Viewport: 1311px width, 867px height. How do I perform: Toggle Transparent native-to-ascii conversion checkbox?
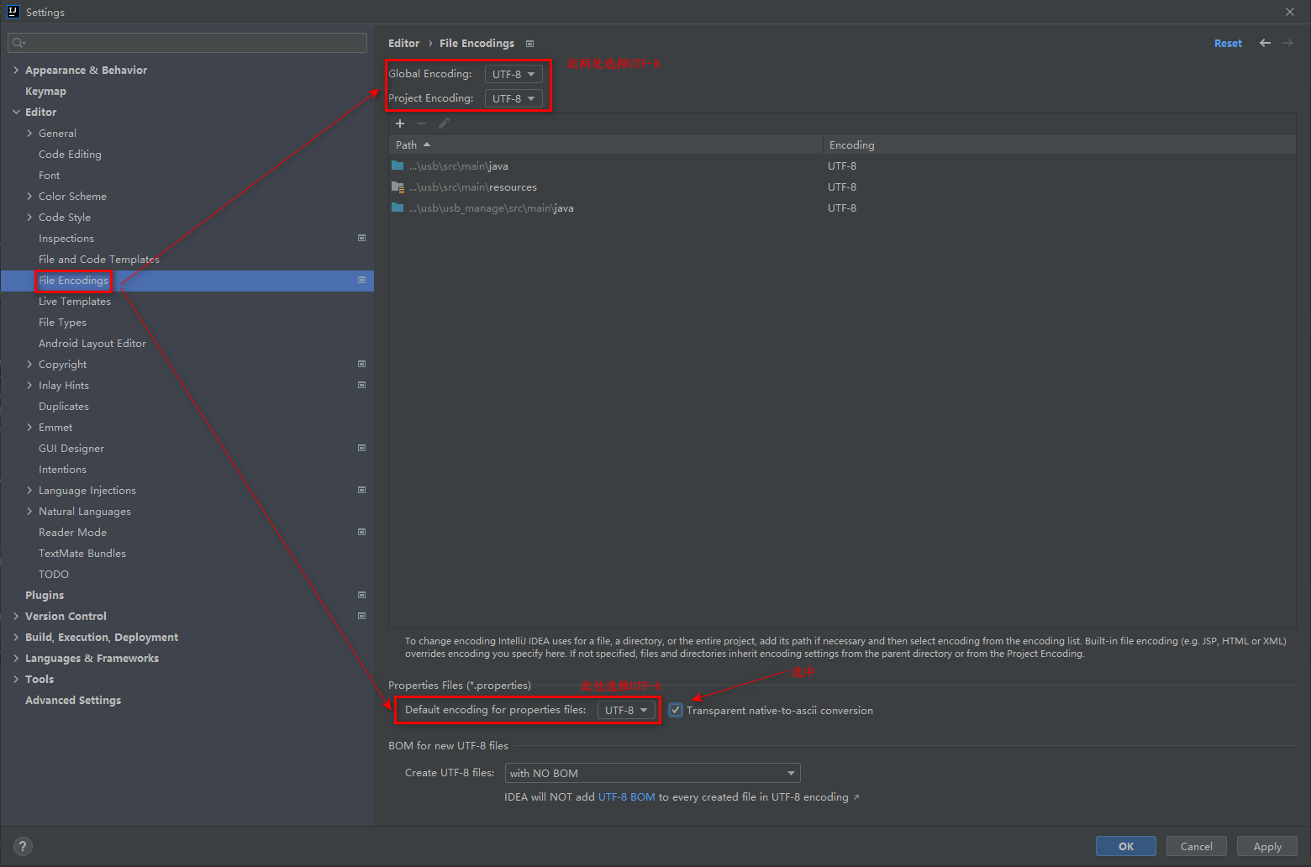[676, 710]
